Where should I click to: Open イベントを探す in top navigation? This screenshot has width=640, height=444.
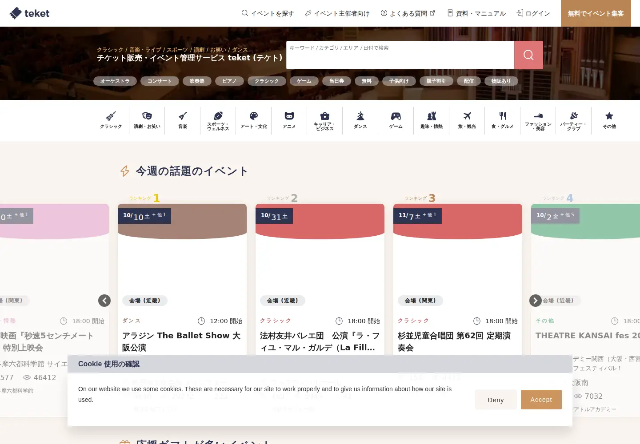268,13
